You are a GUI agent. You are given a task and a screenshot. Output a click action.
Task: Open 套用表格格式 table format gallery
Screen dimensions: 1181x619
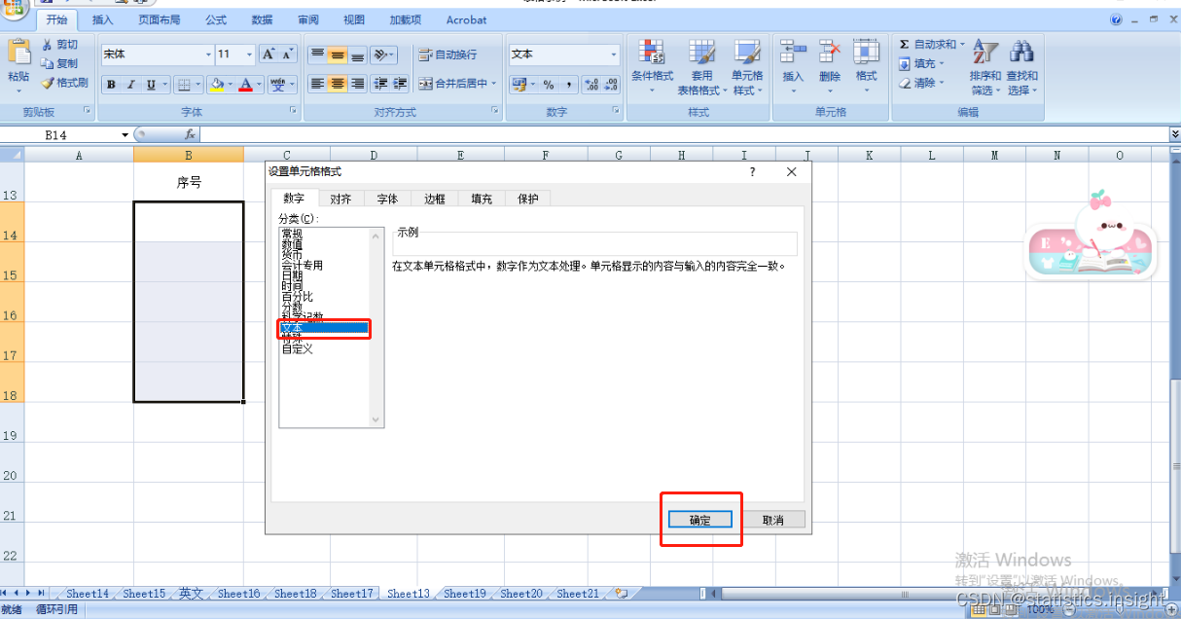[x=701, y=67]
